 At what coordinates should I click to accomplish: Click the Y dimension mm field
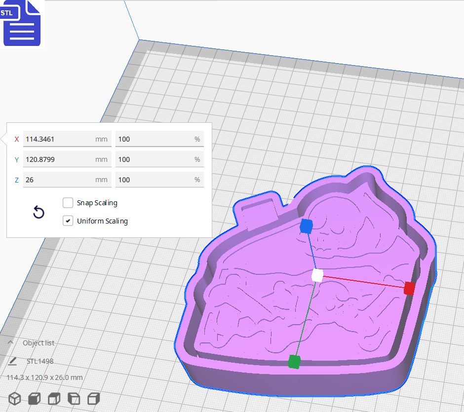point(59,159)
